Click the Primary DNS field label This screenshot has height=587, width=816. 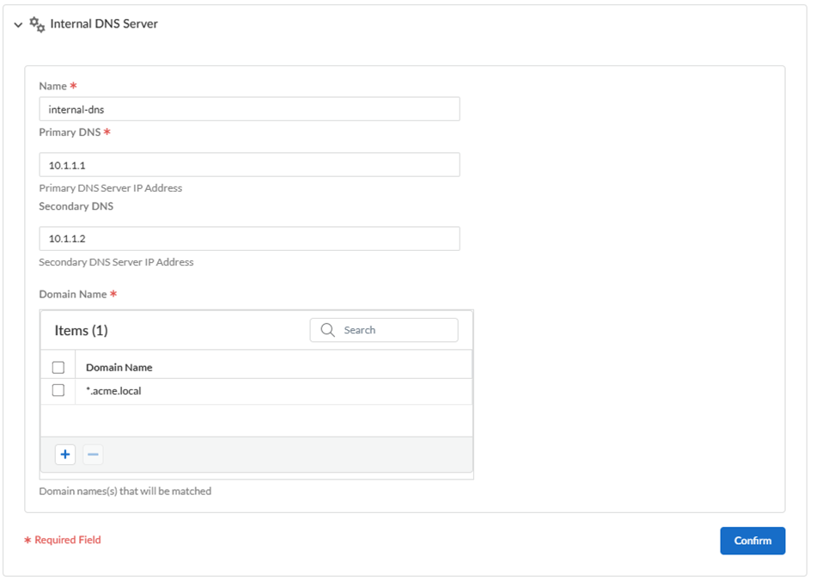coord(70,132)
